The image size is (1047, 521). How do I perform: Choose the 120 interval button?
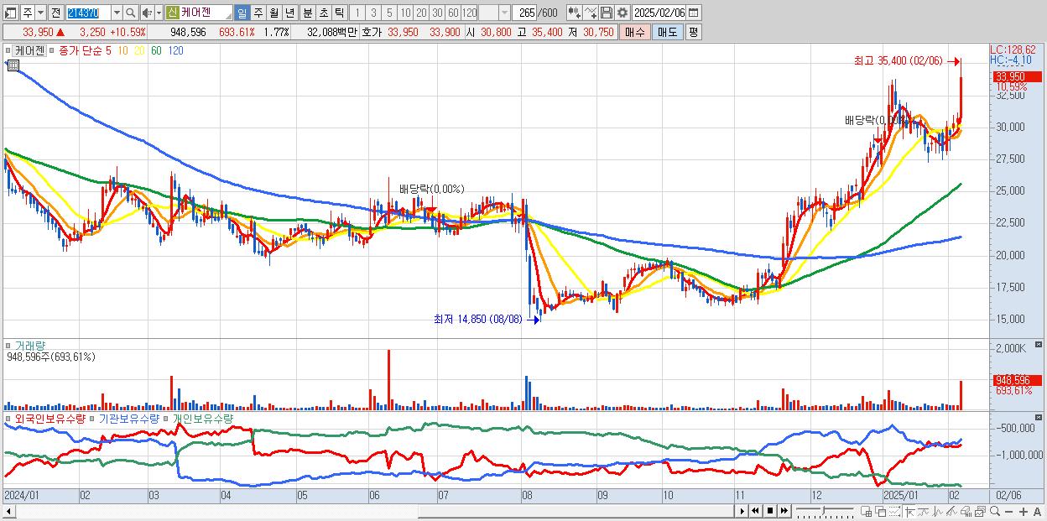pyautogui.click(x=469, y=13)
